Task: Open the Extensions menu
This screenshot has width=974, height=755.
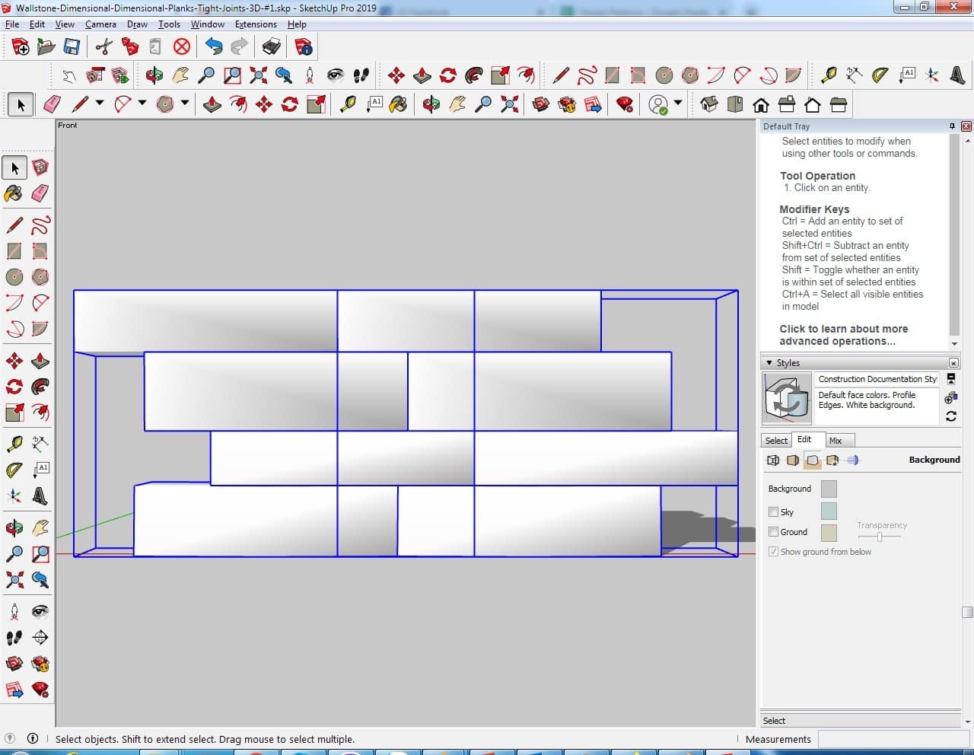Action: [256, 24]
